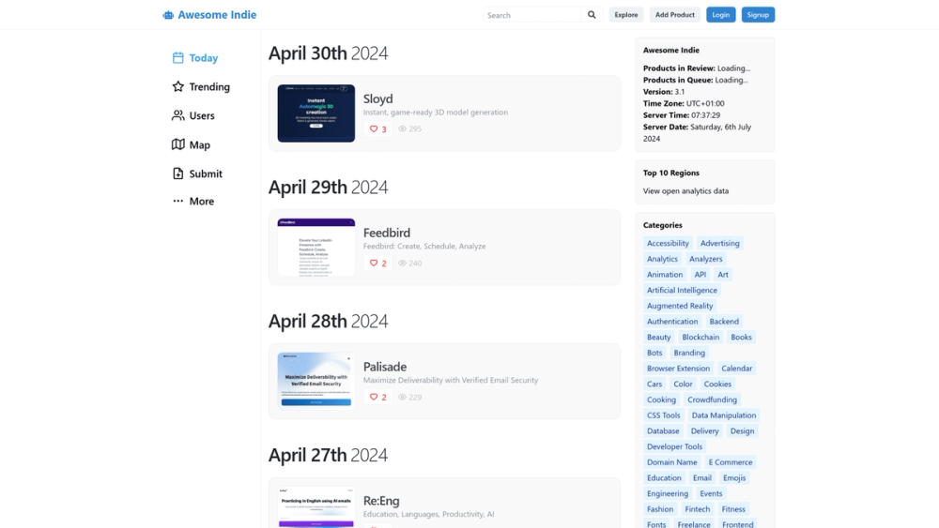Select the Crowdfunding category tag
Screen dimensions: 939x528
(712, 400)
